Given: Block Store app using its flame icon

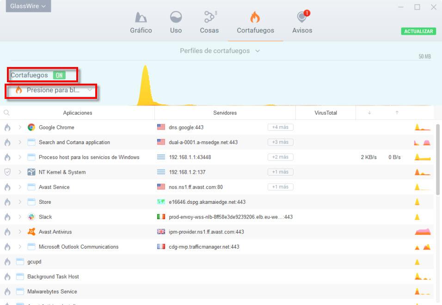Looking at the screenshot, I should (x=7, y=202).
